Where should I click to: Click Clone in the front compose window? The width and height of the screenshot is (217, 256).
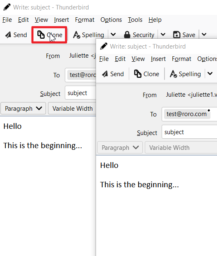tap(146, 74)
